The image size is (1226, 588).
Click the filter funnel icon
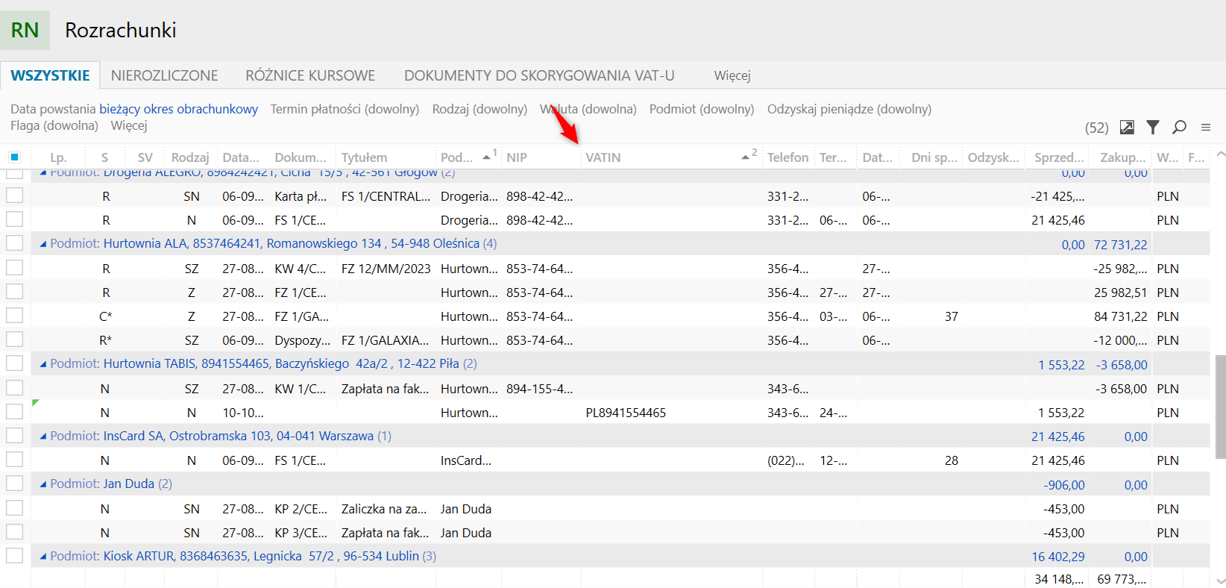pos(1153,128)
